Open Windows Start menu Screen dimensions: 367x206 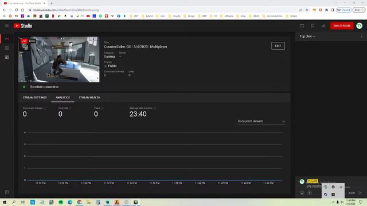(x=5, y=202)
